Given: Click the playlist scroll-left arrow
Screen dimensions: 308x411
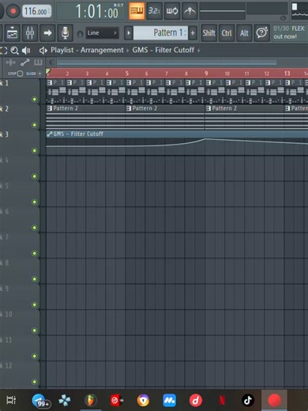Looking at the screenshot, I should 51,62.
